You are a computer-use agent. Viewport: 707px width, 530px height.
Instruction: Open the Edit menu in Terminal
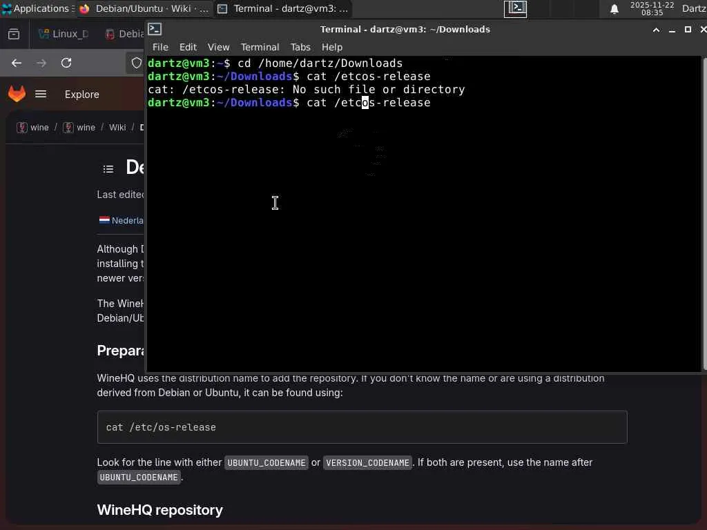point(188,47)
